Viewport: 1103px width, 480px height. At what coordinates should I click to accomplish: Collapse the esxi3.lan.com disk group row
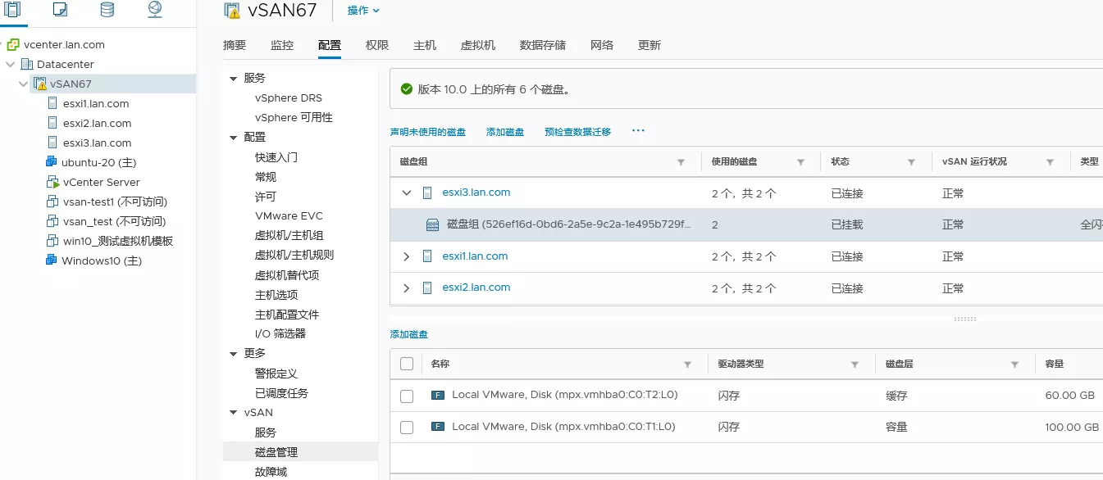tap(407, 193)
